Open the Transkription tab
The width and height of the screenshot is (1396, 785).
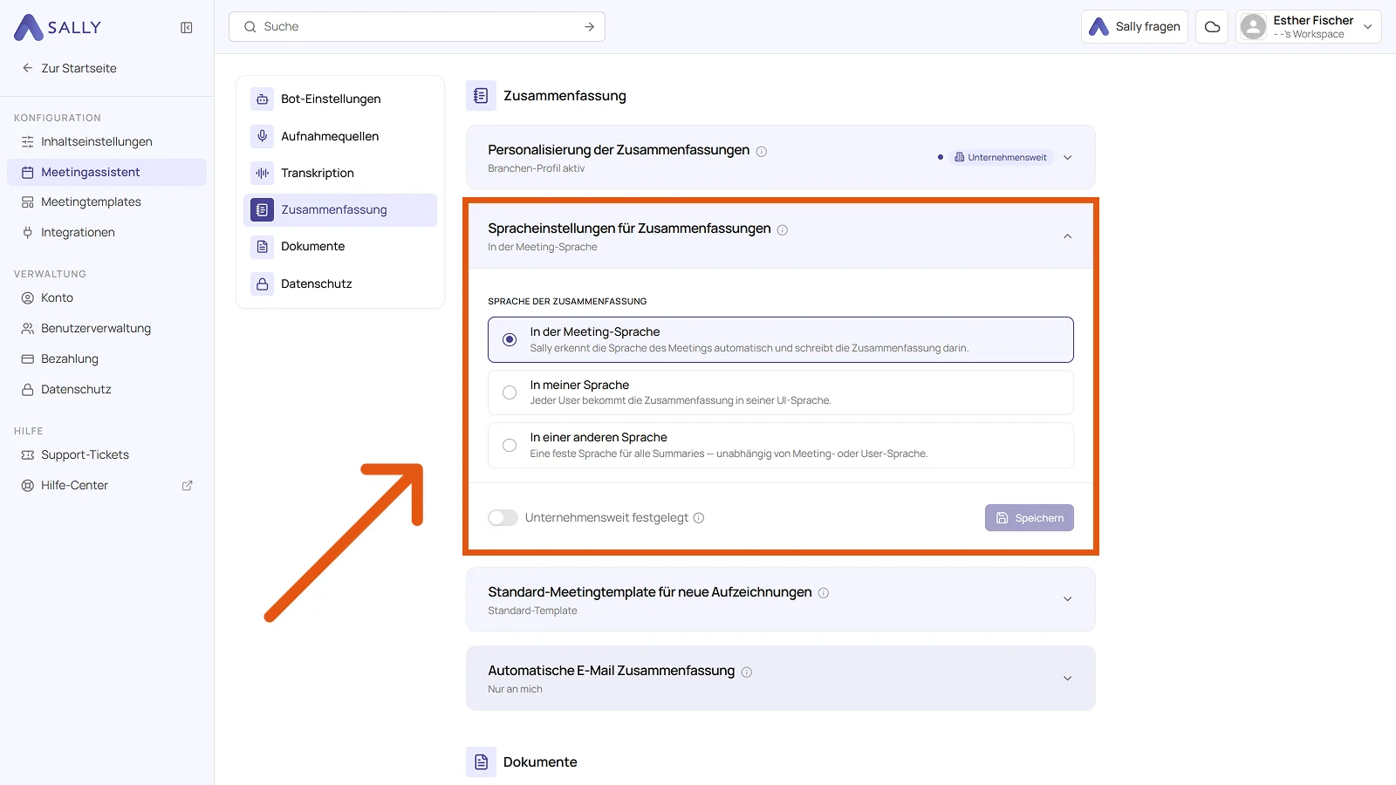340,173
